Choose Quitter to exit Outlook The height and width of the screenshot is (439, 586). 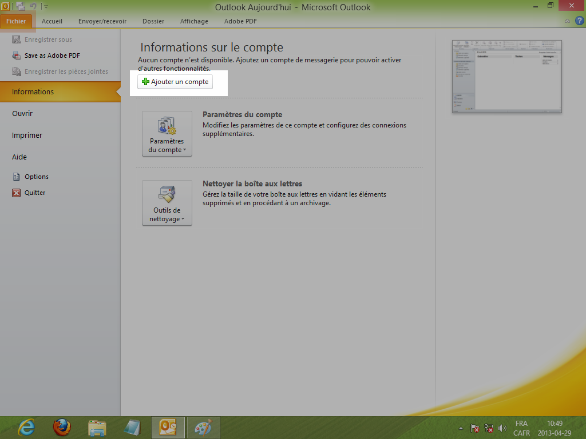35,193
